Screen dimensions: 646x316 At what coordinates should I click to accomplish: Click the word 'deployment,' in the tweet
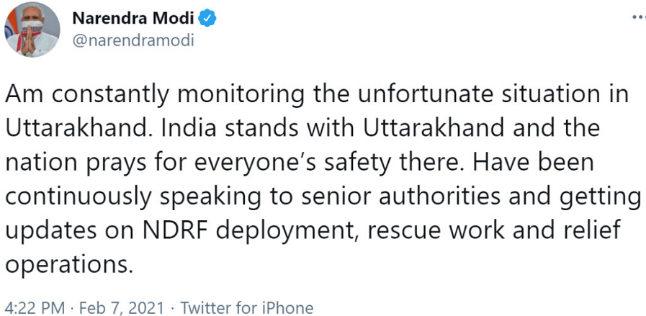point(287,232)
